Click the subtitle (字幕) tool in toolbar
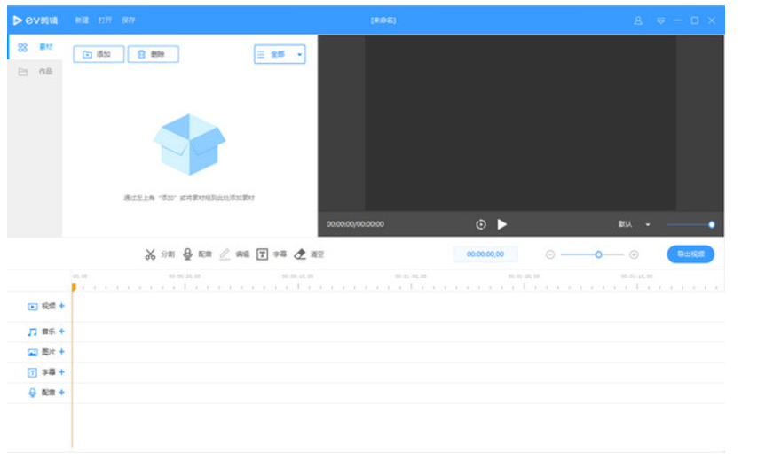This screenshot has height=476, width=773. (272, 254)
